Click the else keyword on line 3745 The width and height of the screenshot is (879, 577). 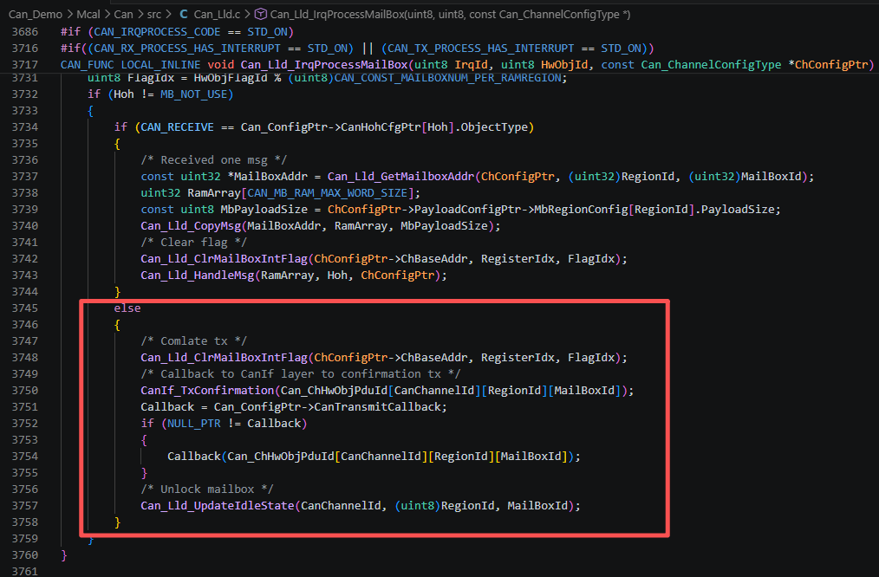pos(127,308)
